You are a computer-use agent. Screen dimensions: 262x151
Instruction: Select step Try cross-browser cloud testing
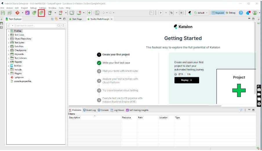click(120, 90)
